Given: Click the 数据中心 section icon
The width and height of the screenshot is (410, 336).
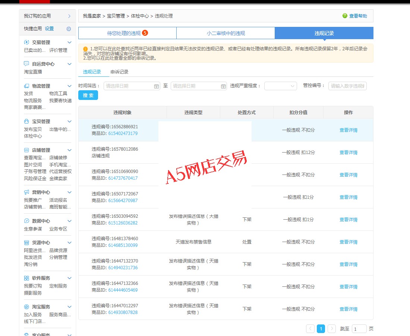Looking at the screenshot, I should pos(26,221).
